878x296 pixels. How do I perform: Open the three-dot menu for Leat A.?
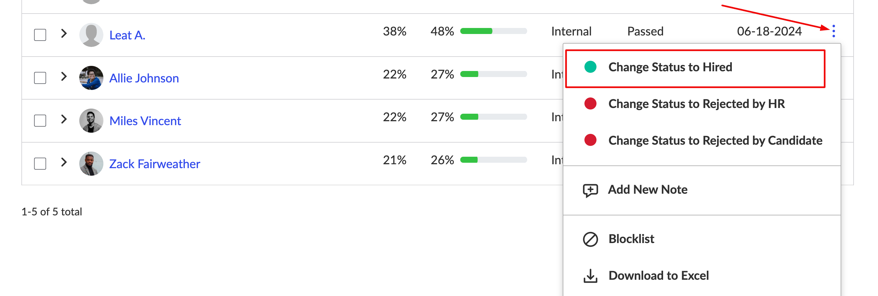click(x=833, y=31)
